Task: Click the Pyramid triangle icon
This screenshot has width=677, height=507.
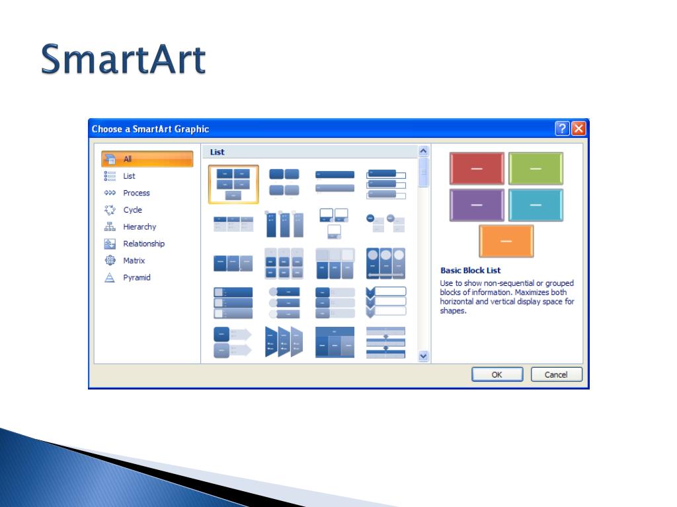Action: click(x=110, y=277)
